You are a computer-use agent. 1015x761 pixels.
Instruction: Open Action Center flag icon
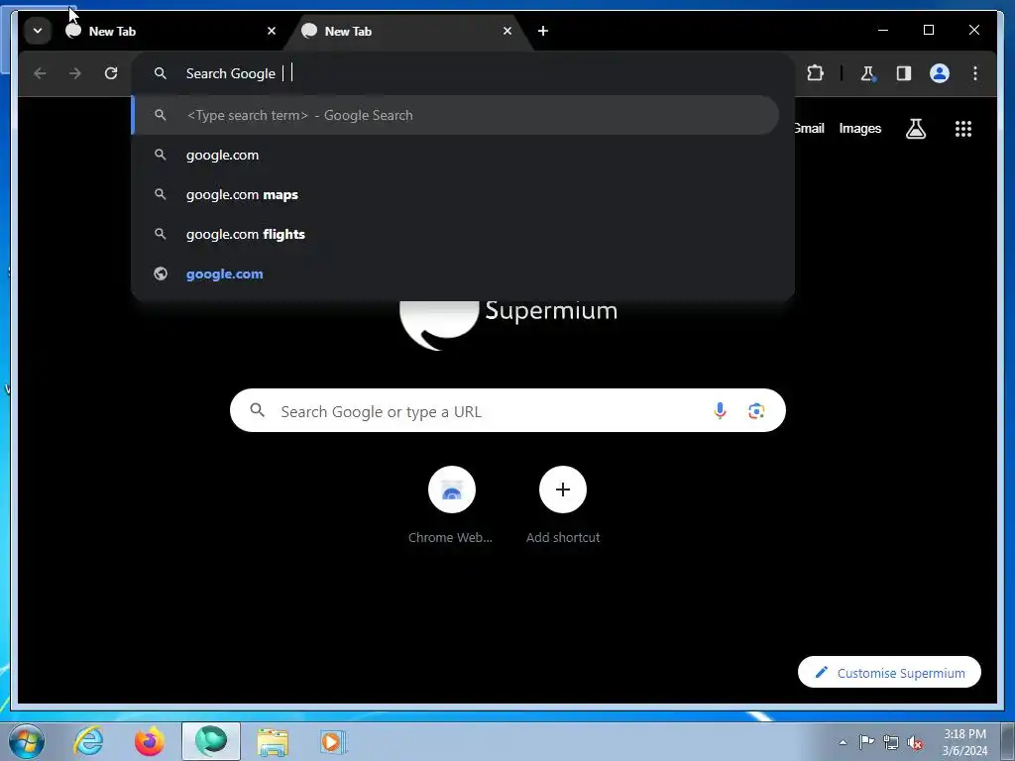tap(866, 742)
